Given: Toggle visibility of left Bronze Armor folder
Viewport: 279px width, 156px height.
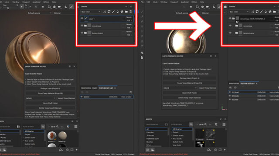Looking at the screenshot, I should point(82,33).
